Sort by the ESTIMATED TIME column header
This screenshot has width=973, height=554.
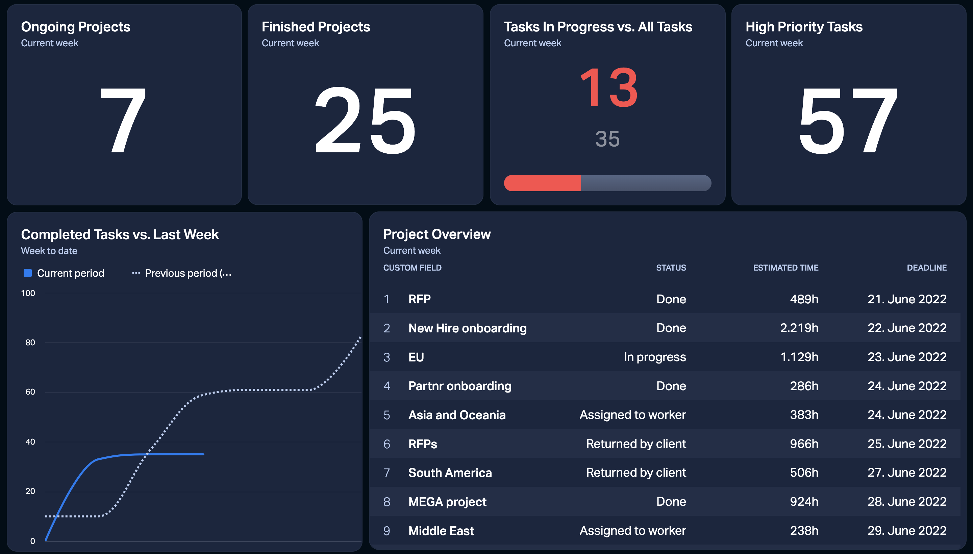(785, 268)
